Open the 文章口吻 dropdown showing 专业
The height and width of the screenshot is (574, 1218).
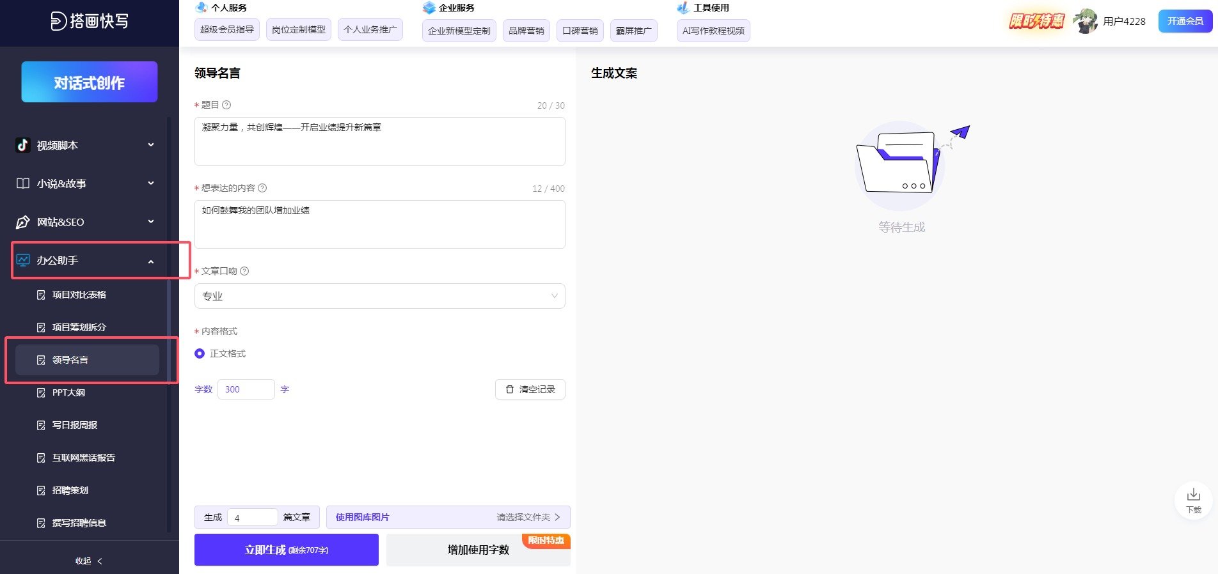380,296
